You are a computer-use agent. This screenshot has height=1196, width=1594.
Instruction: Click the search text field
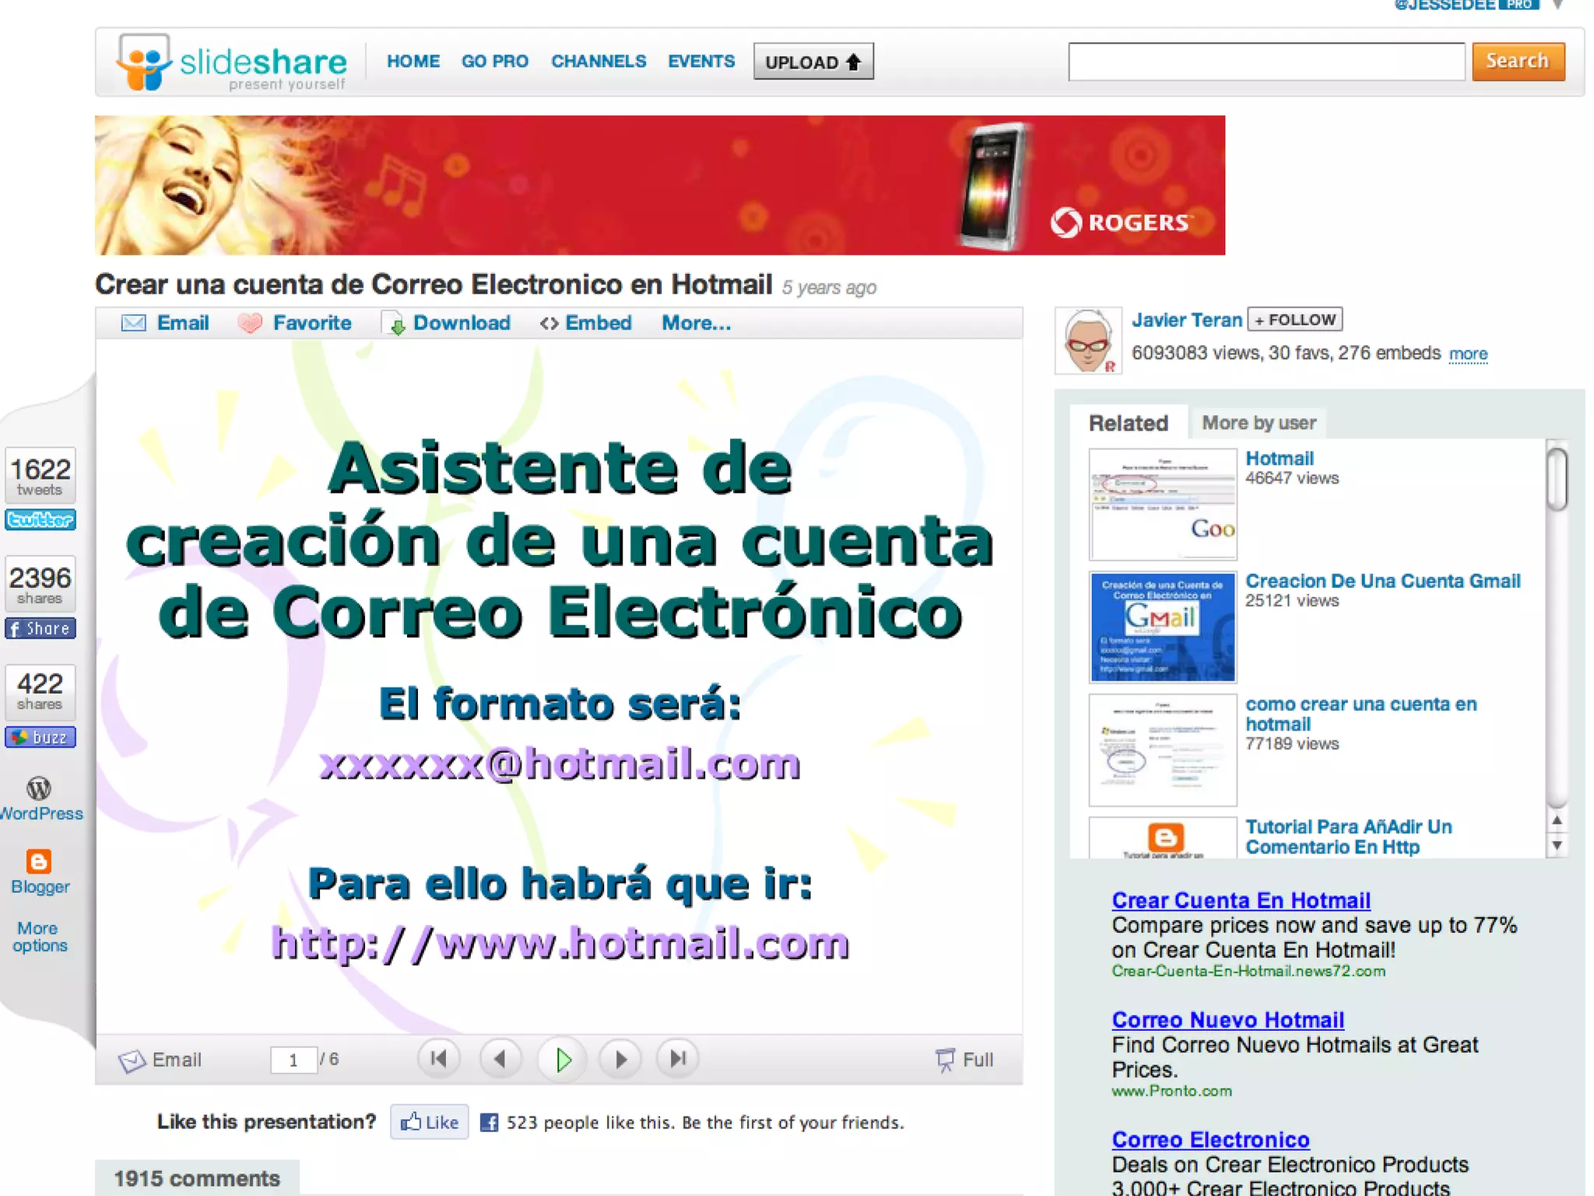[x=1266, y=62]
